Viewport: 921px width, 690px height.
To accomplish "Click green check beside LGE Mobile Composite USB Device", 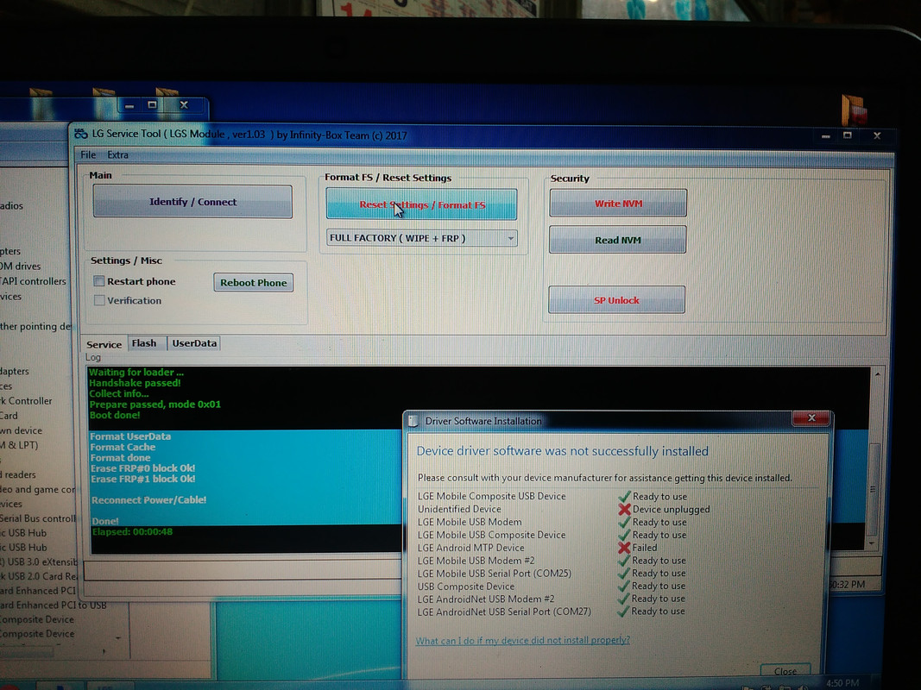I will (x=624, y=496).
